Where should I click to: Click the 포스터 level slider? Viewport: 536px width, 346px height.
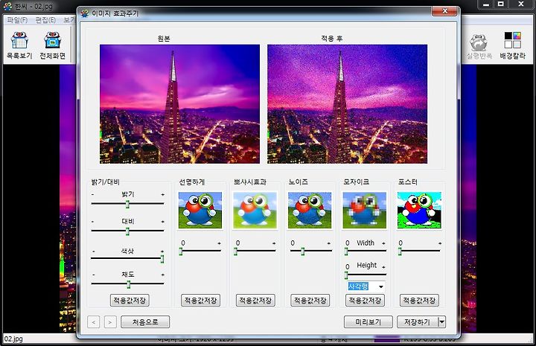(x=419, y=252)
